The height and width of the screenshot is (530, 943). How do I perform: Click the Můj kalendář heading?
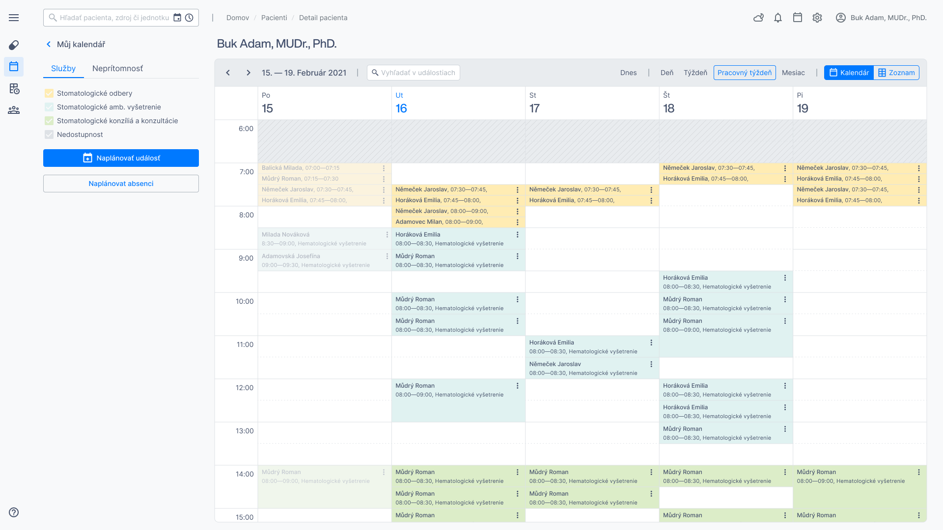pyautogui.click(x=81, y=44)
